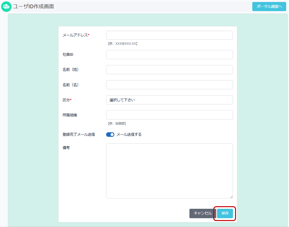Click the 所属組織 field label
Screen dimensions: 289x227
[70, 115]
